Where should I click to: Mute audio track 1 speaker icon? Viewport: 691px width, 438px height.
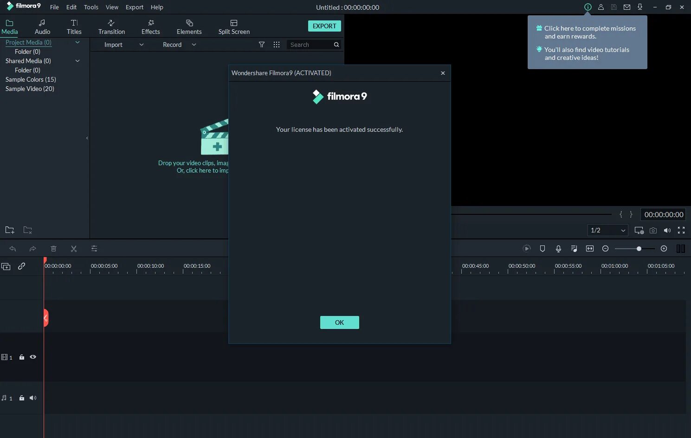click(x=33, y=398)
